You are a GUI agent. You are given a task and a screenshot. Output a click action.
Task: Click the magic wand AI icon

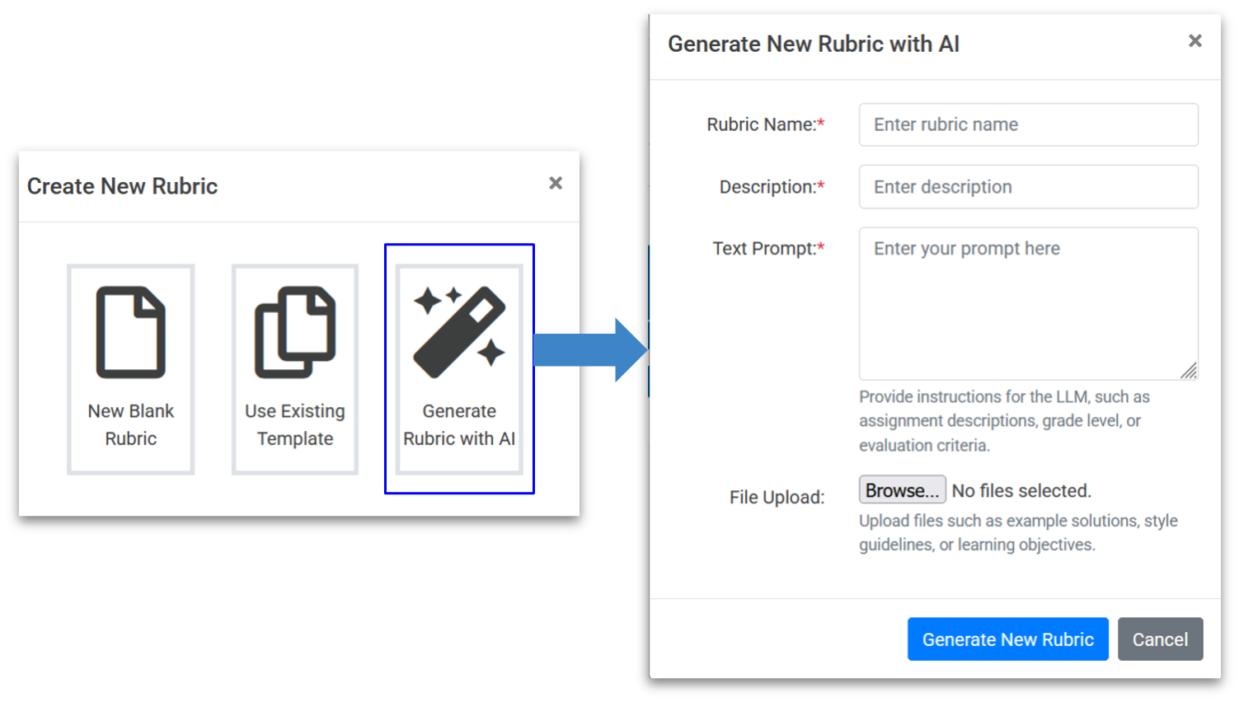(x=459, y=332)
